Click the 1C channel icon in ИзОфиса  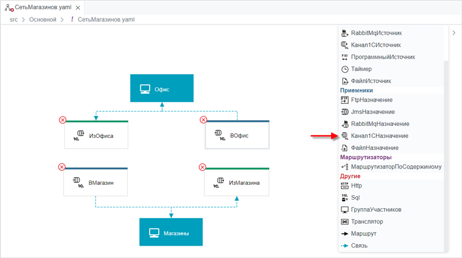tap(79, 136)
